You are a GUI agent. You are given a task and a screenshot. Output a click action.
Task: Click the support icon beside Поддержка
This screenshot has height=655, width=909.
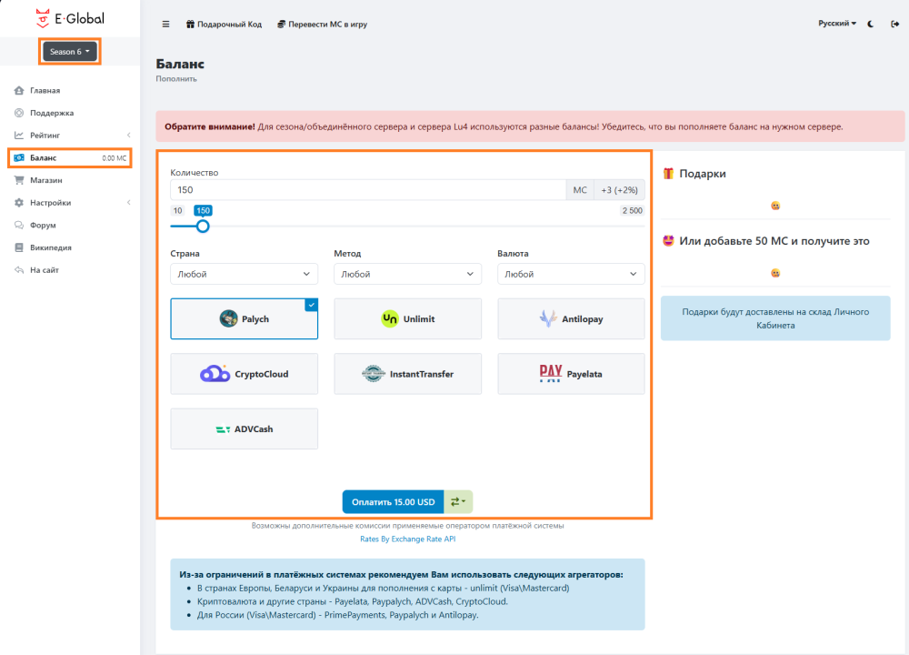point(19,113)
